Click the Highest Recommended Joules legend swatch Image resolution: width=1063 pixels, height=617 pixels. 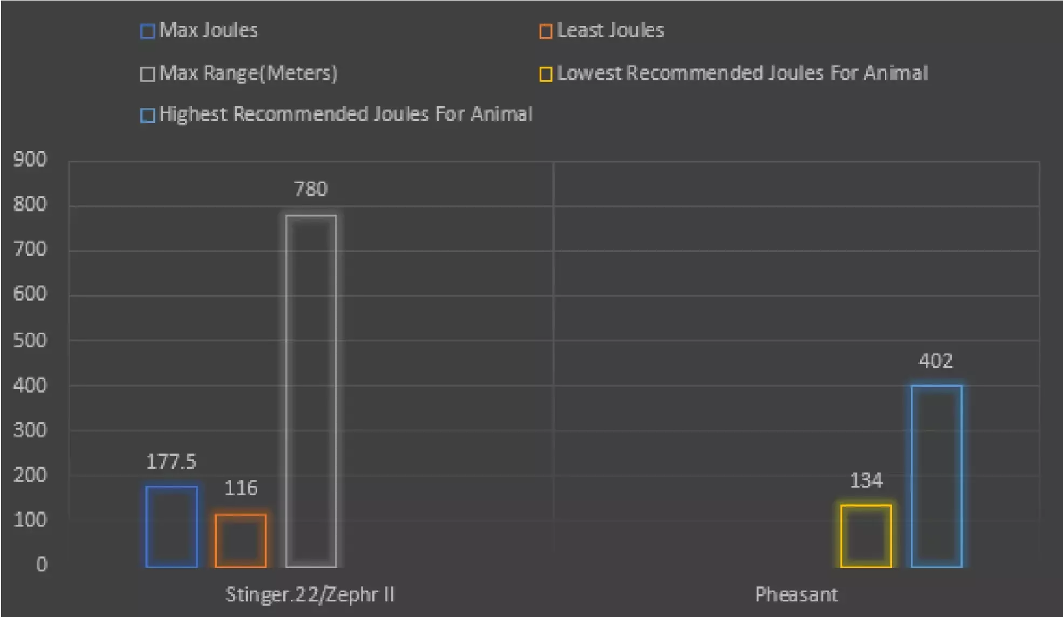point(147,115)
